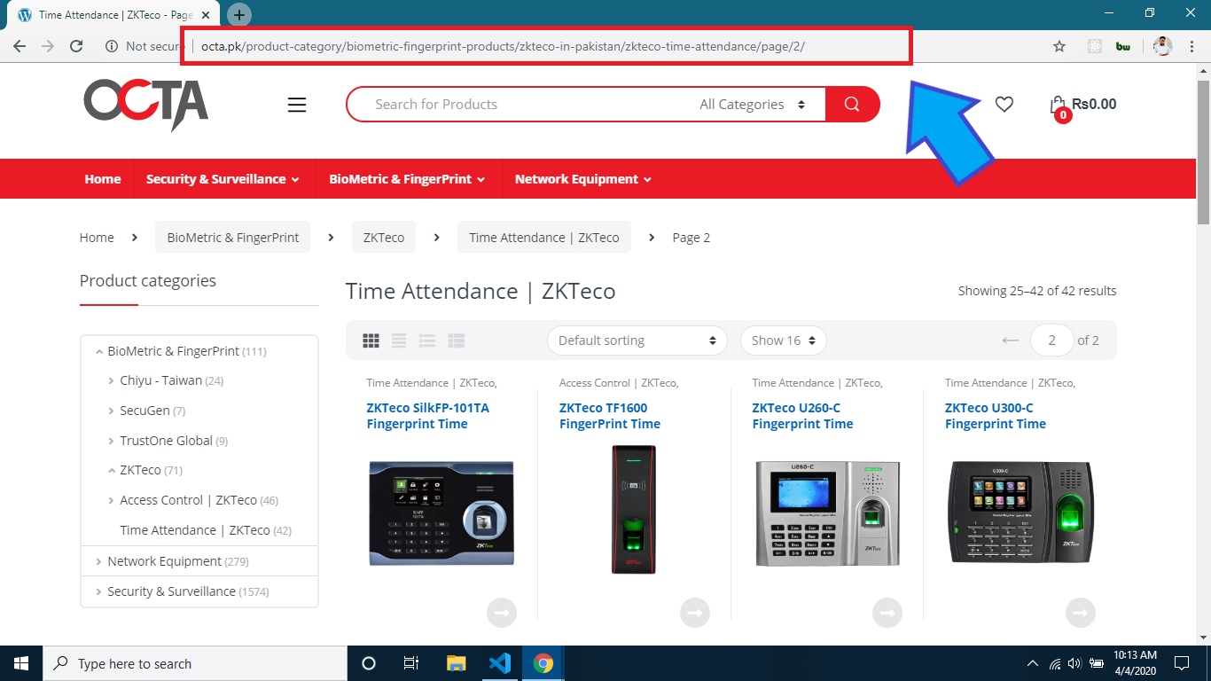This screenshot has height=681, width=1211.
Task: Collapse ZKTeco category in sidebar
Action: [x=112, y=471]
